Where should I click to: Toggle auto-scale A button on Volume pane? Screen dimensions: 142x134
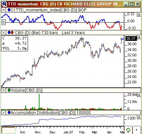click(x=139, y=95)
